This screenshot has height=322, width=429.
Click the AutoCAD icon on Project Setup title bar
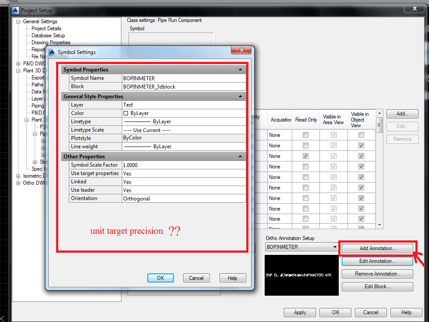(x=16, y=10)
